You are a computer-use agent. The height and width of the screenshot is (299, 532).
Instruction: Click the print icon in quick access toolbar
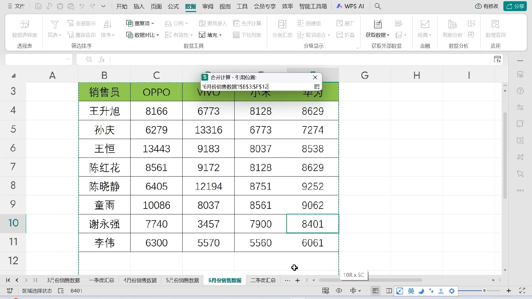60,6
